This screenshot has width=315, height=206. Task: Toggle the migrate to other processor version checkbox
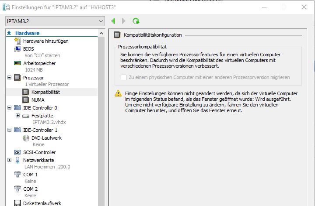click(123, 77)
